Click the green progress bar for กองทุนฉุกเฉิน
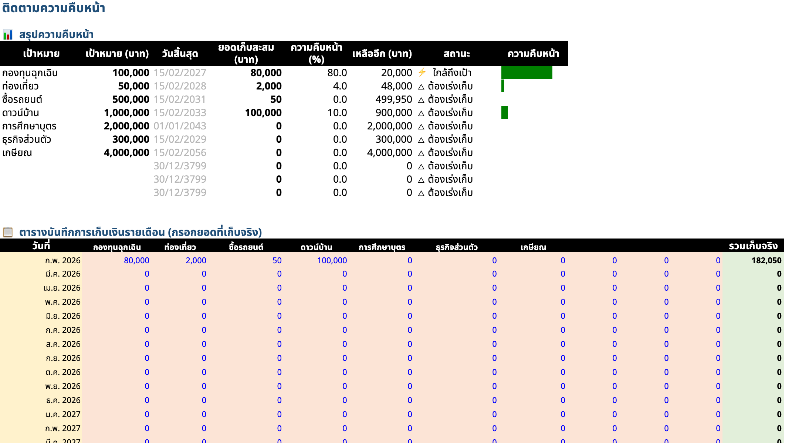 pyautogui.click(x=527, y=72)
